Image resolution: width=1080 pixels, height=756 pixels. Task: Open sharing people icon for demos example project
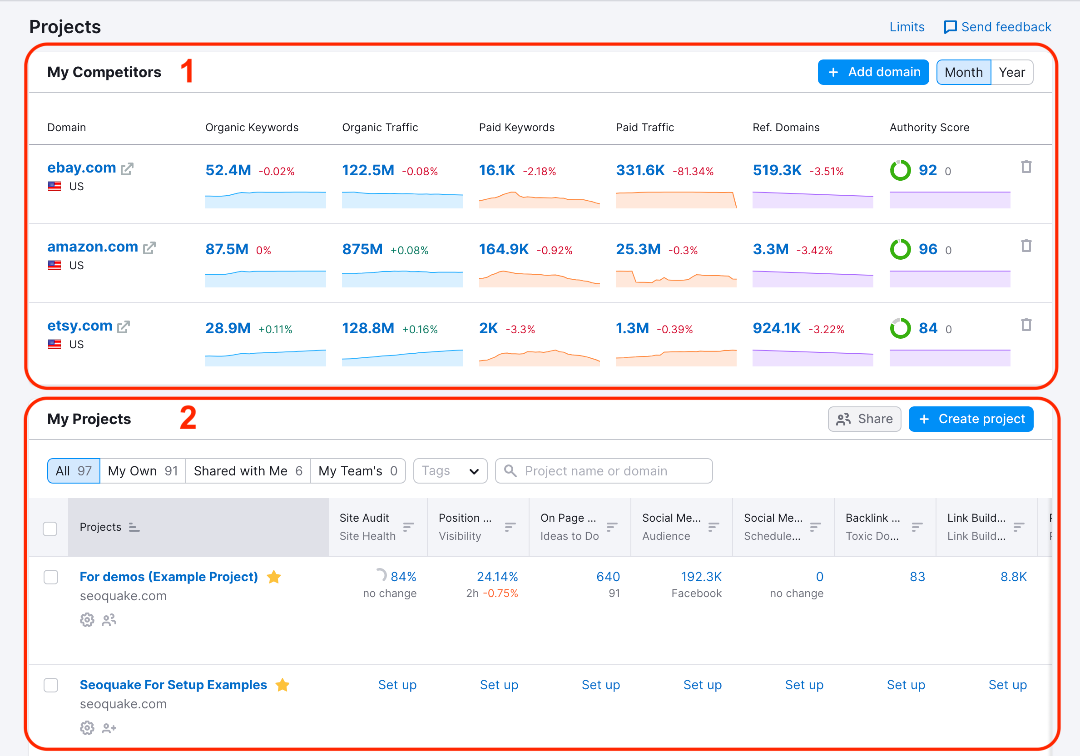click(109, 620)
